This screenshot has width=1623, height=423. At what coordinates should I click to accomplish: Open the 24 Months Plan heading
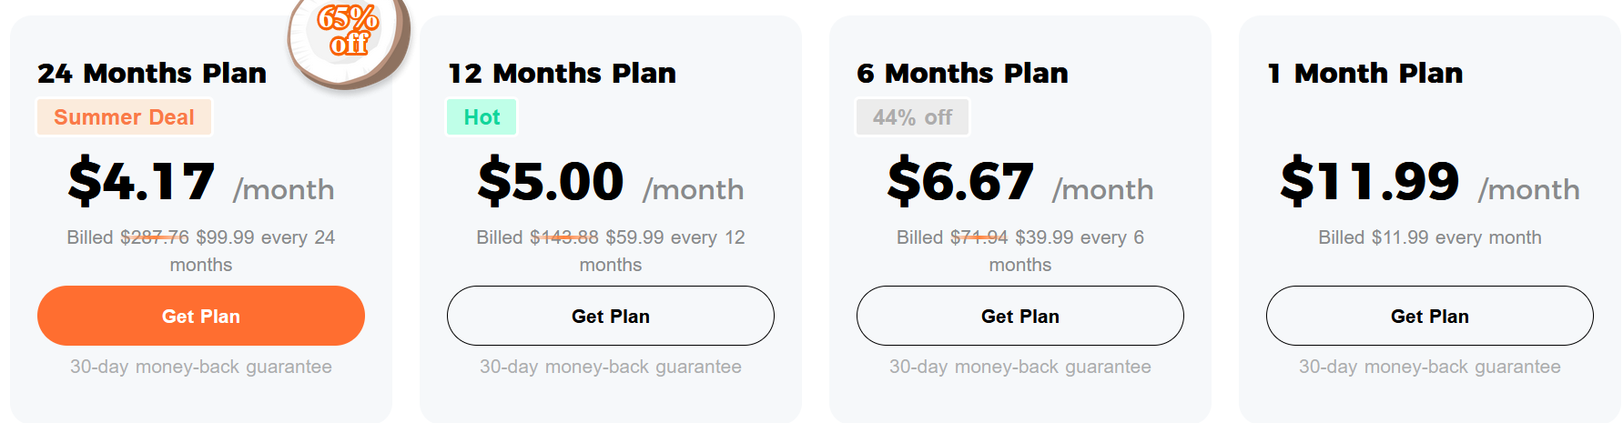[x=152, y=73]
